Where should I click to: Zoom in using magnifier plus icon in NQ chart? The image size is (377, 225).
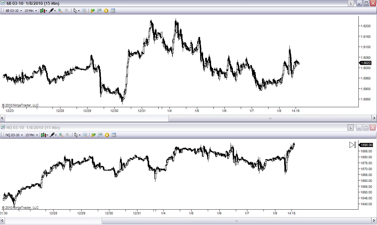tap(61, 135)
